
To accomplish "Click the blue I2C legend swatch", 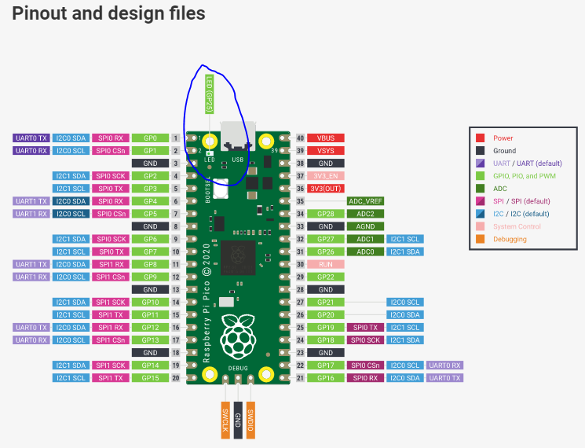I will click(x=480, y=214).
